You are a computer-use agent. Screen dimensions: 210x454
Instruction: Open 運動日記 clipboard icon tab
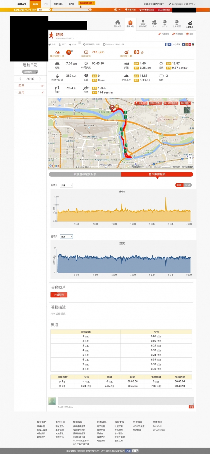[130, 24]
